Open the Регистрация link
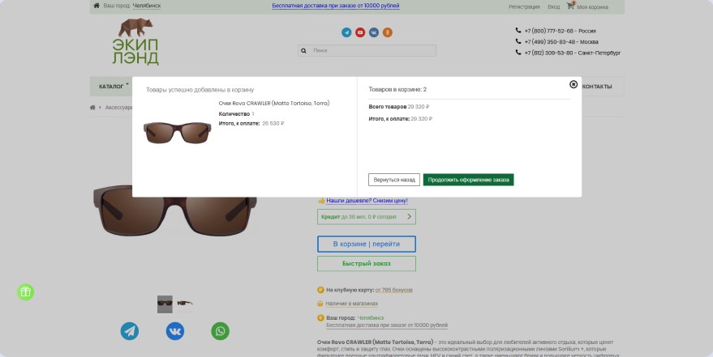The width and height of the screenshot is (713, 357). (524, 6)
